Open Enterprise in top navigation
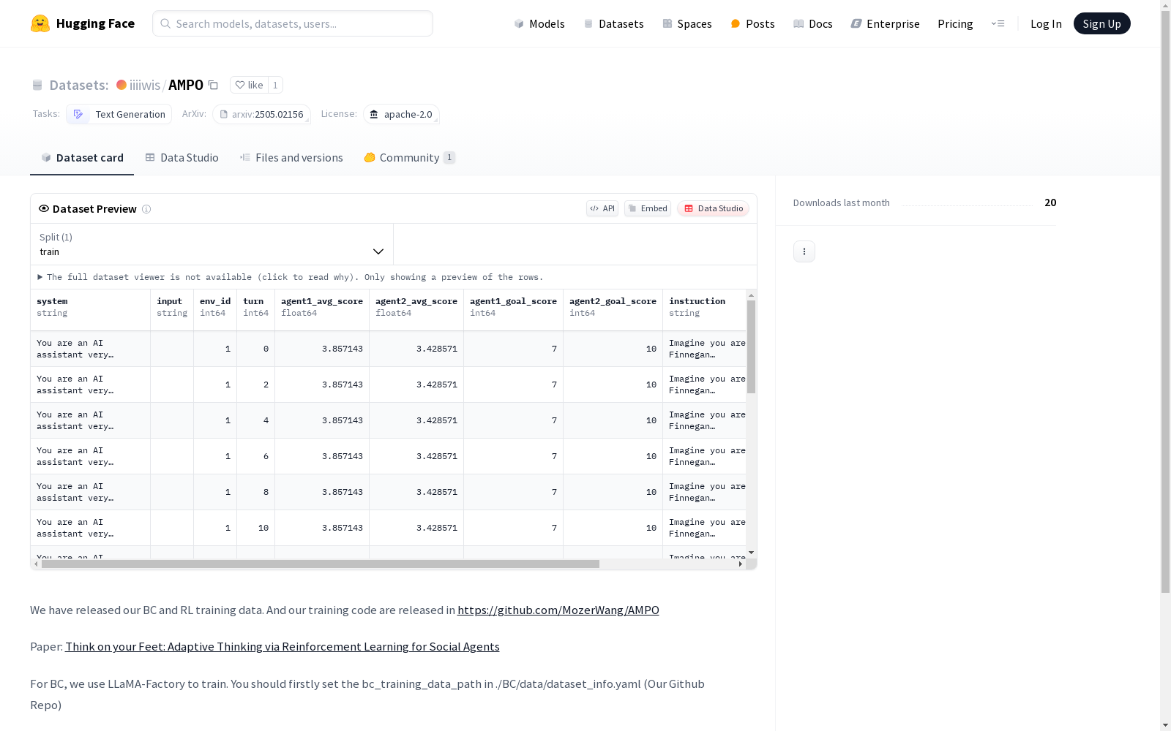 [886, 23]
